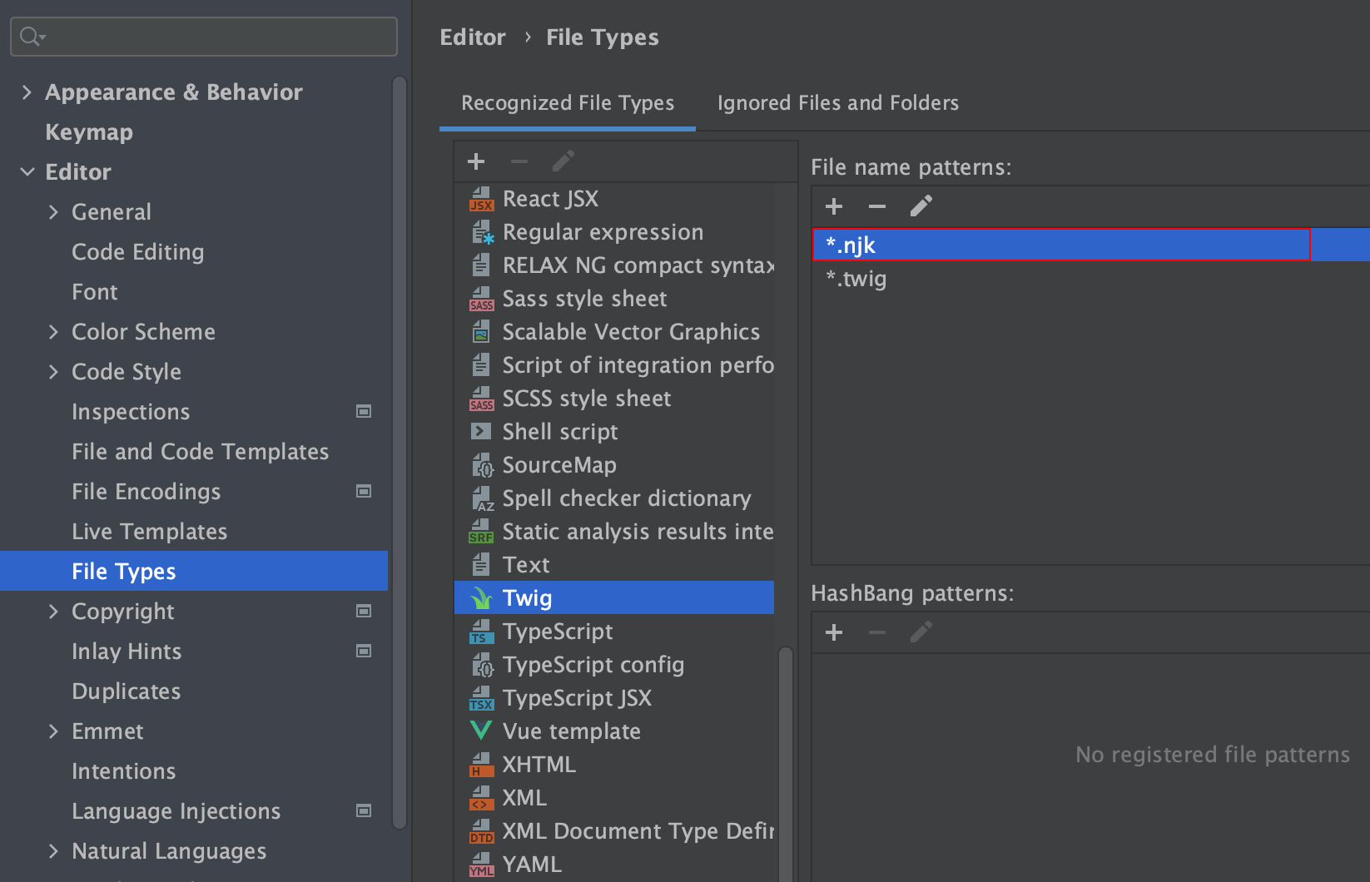Screen dimensions: 1370x882
Task: Click the Sass style sheet icon
Action: 481,299
